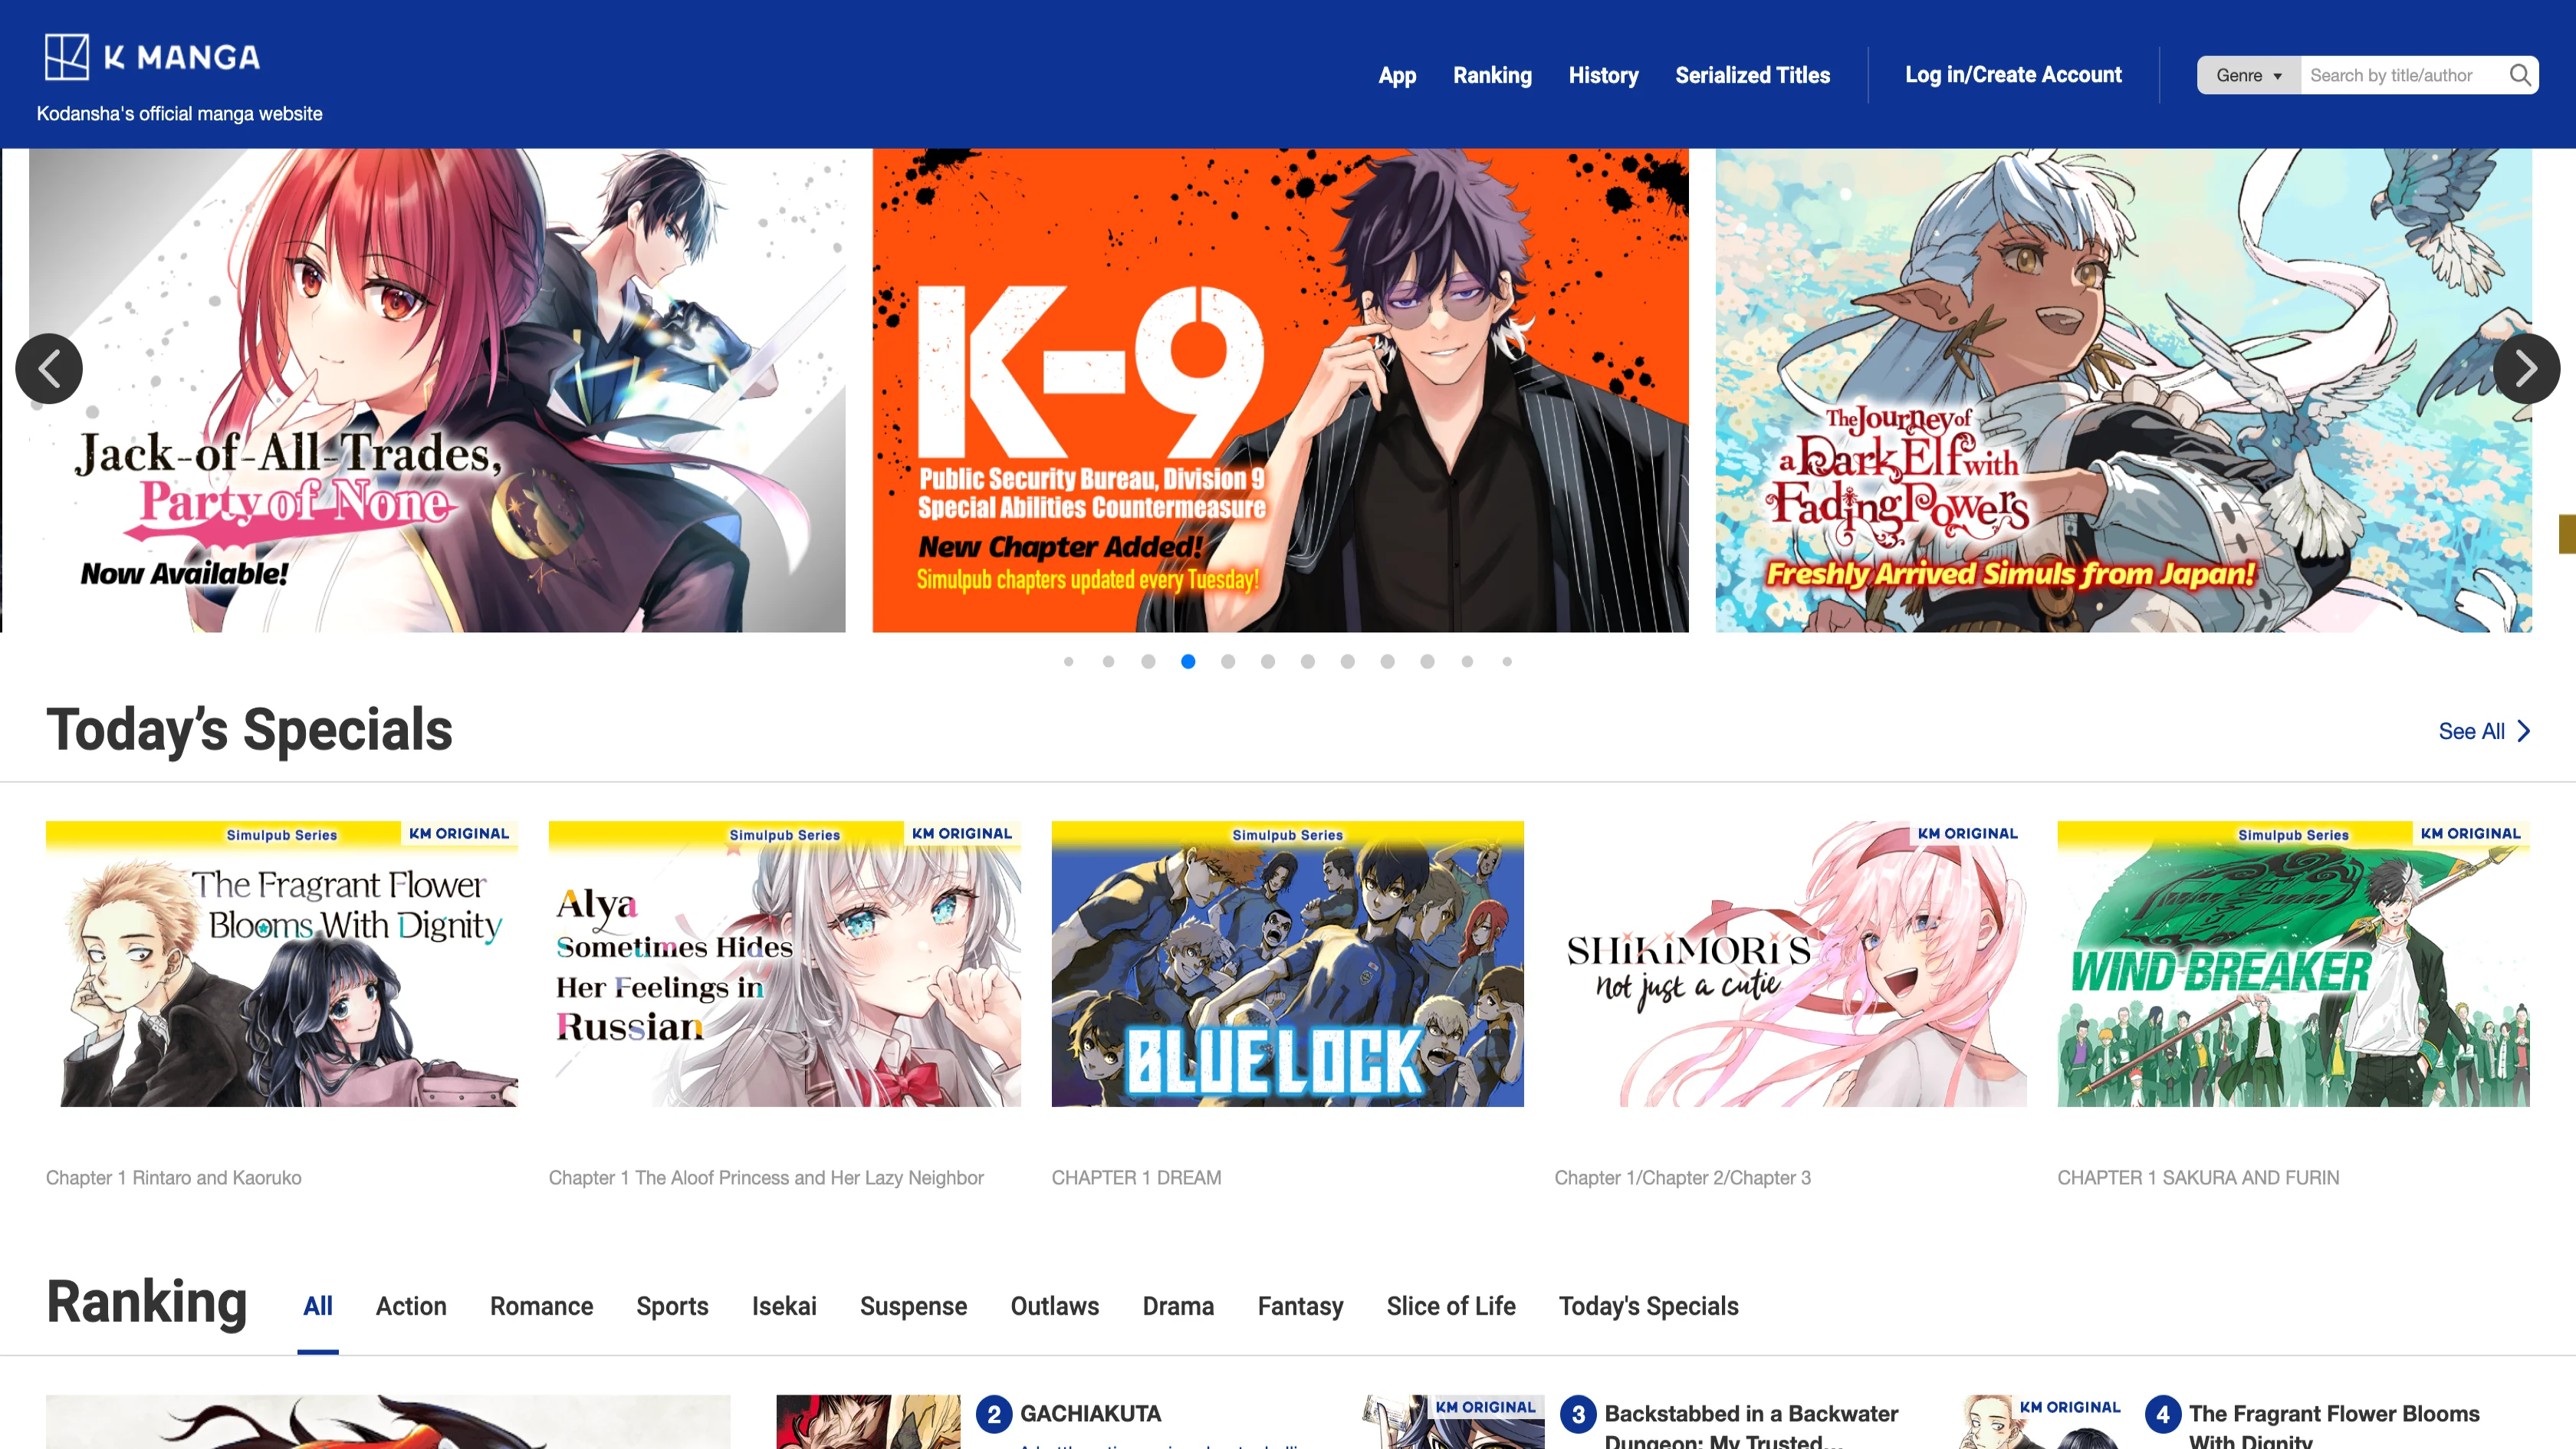Go to previous carousel banner arrow
Screen dimensions: 2576x1449
pos(49,369)
